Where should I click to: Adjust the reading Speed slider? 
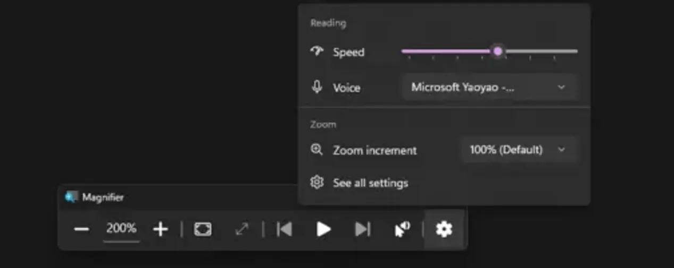(x=489, y=51)
